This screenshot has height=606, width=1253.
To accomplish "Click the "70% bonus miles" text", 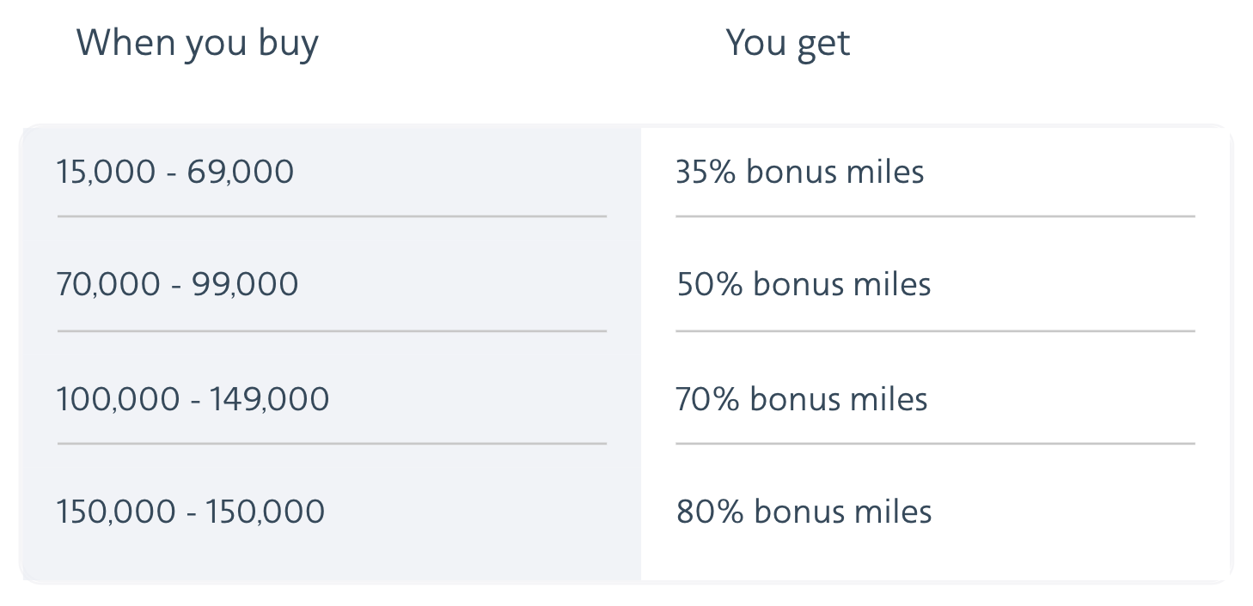I will coord(802,399).
